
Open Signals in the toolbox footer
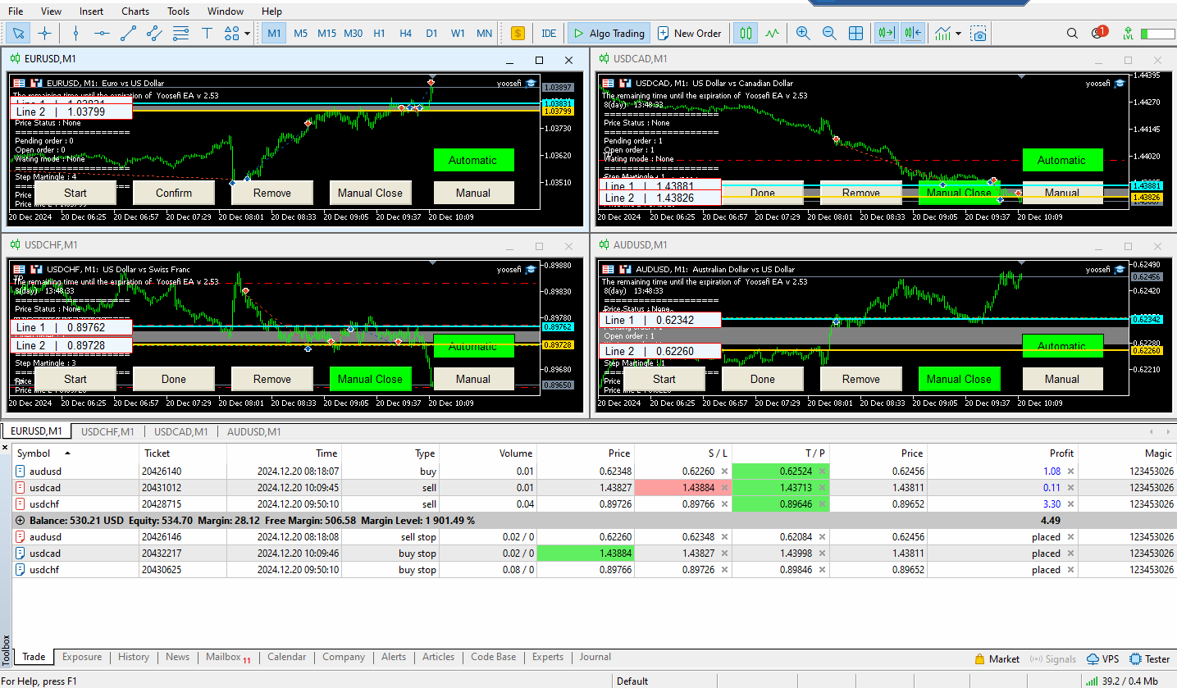click(1052, 659)
